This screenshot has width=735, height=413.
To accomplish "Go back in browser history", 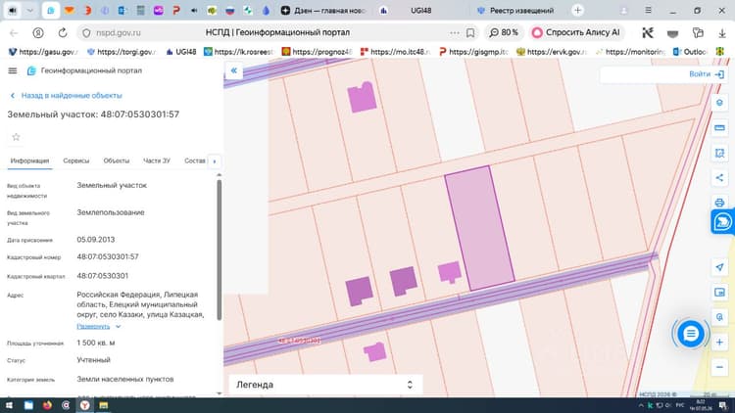I will pos(14,32).
